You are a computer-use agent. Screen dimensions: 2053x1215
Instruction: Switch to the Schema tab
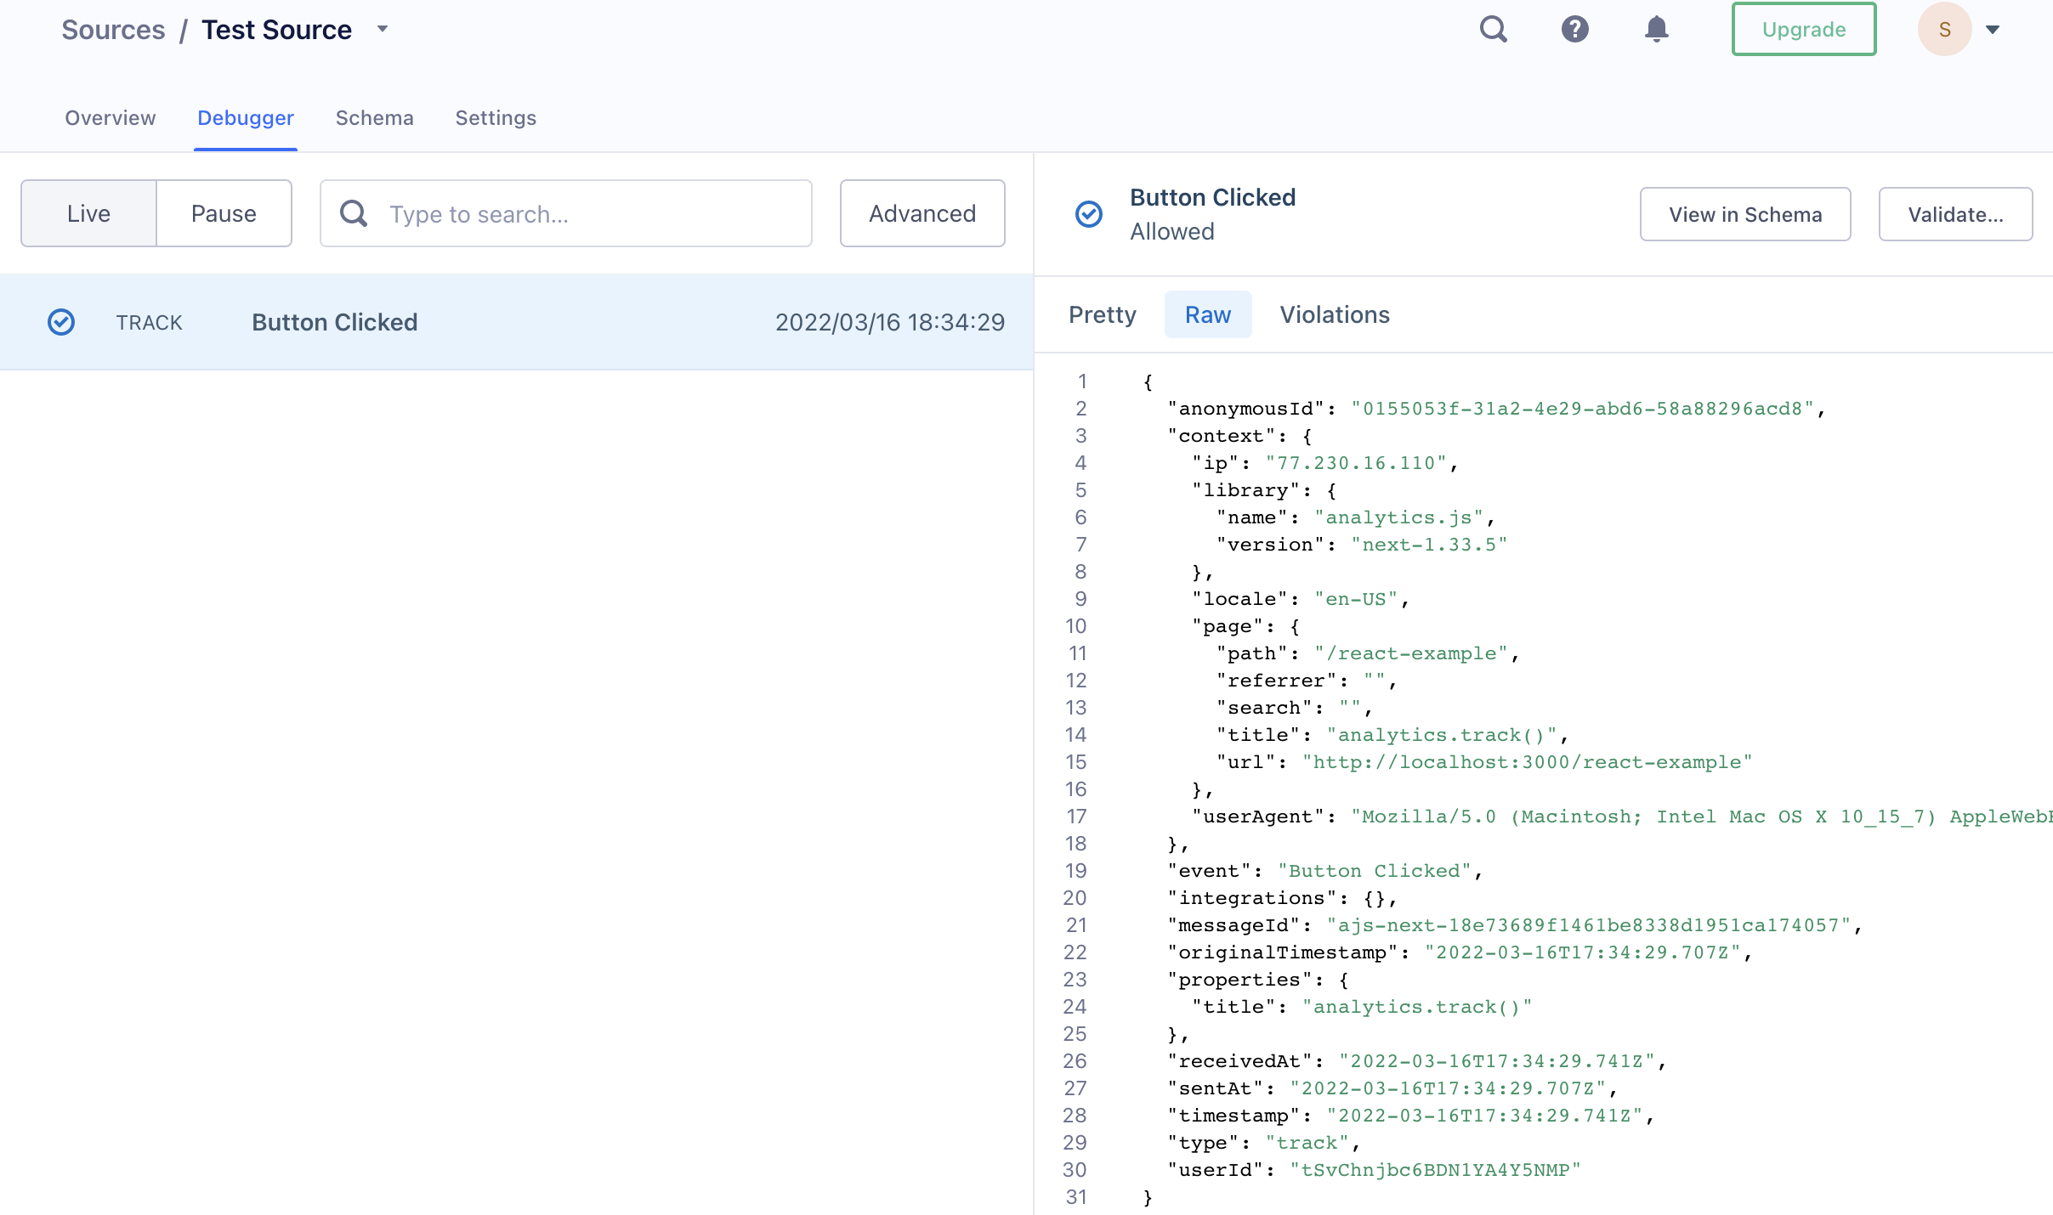point(374,118)
